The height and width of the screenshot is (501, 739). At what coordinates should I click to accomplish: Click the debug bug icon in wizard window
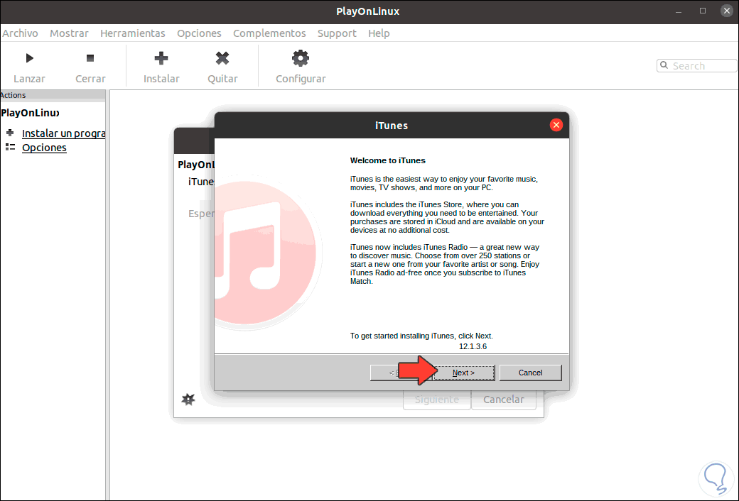coord(188,400)
